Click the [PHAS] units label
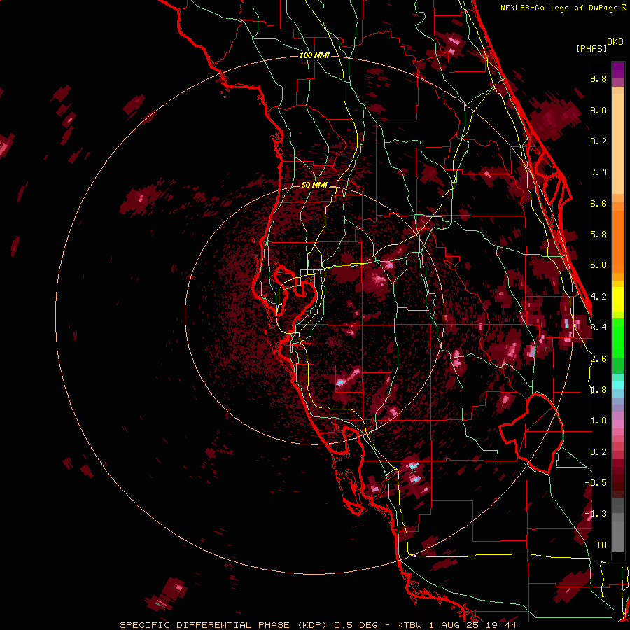630x630 pixels. (x=591, y=48)
